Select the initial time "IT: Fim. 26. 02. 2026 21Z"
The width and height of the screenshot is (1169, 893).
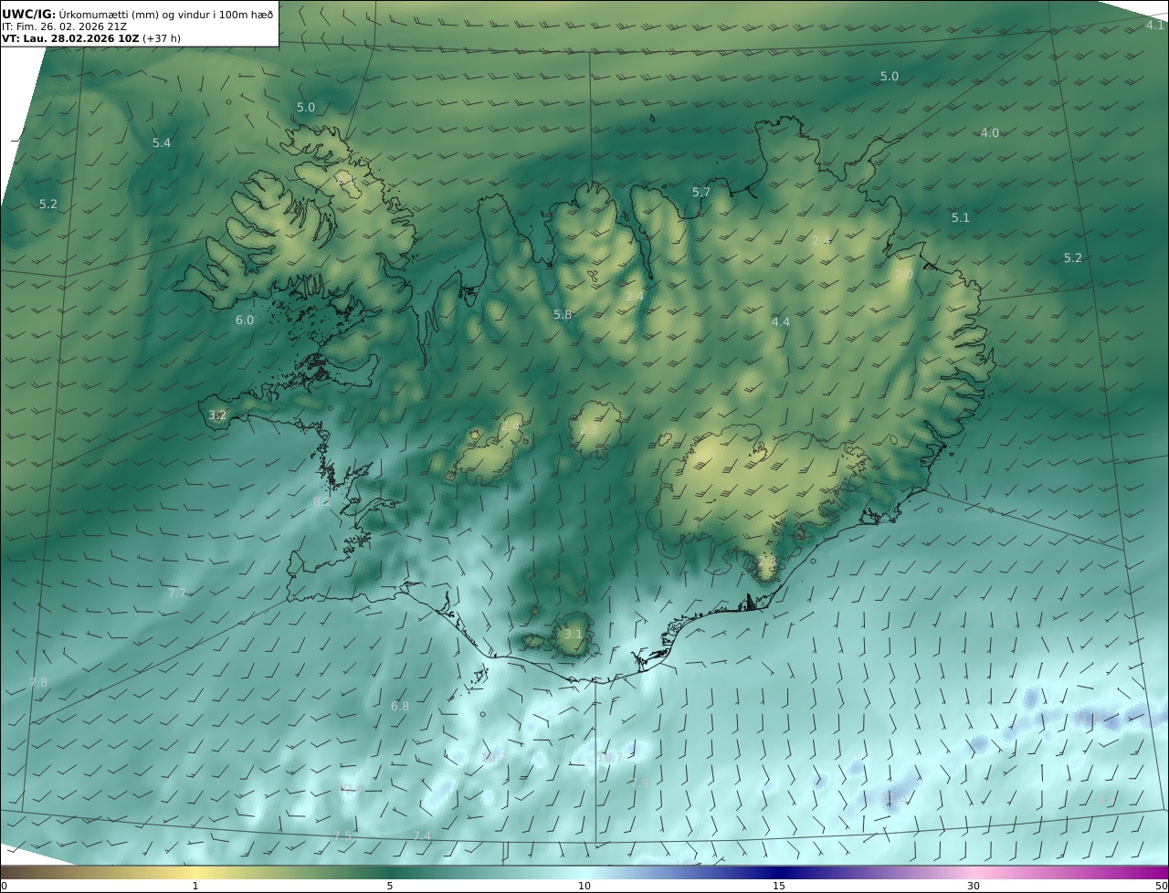click(x=64, y=26)
